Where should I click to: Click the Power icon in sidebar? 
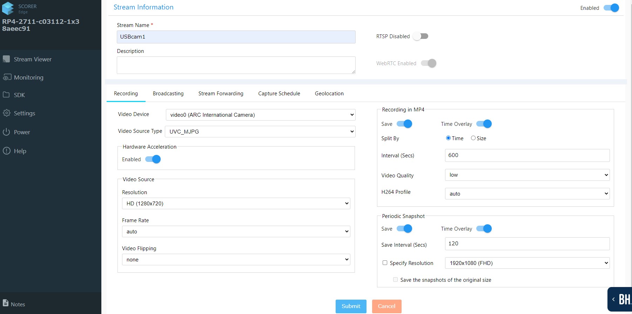coord(6,132)
